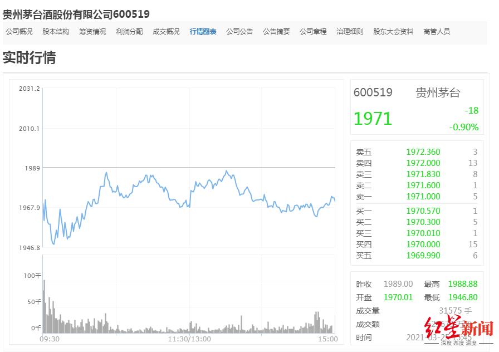This screenshot has height=352, width=499.
Task: Click the 2031.2 price axis label
Action: click(x=30, y=89)
